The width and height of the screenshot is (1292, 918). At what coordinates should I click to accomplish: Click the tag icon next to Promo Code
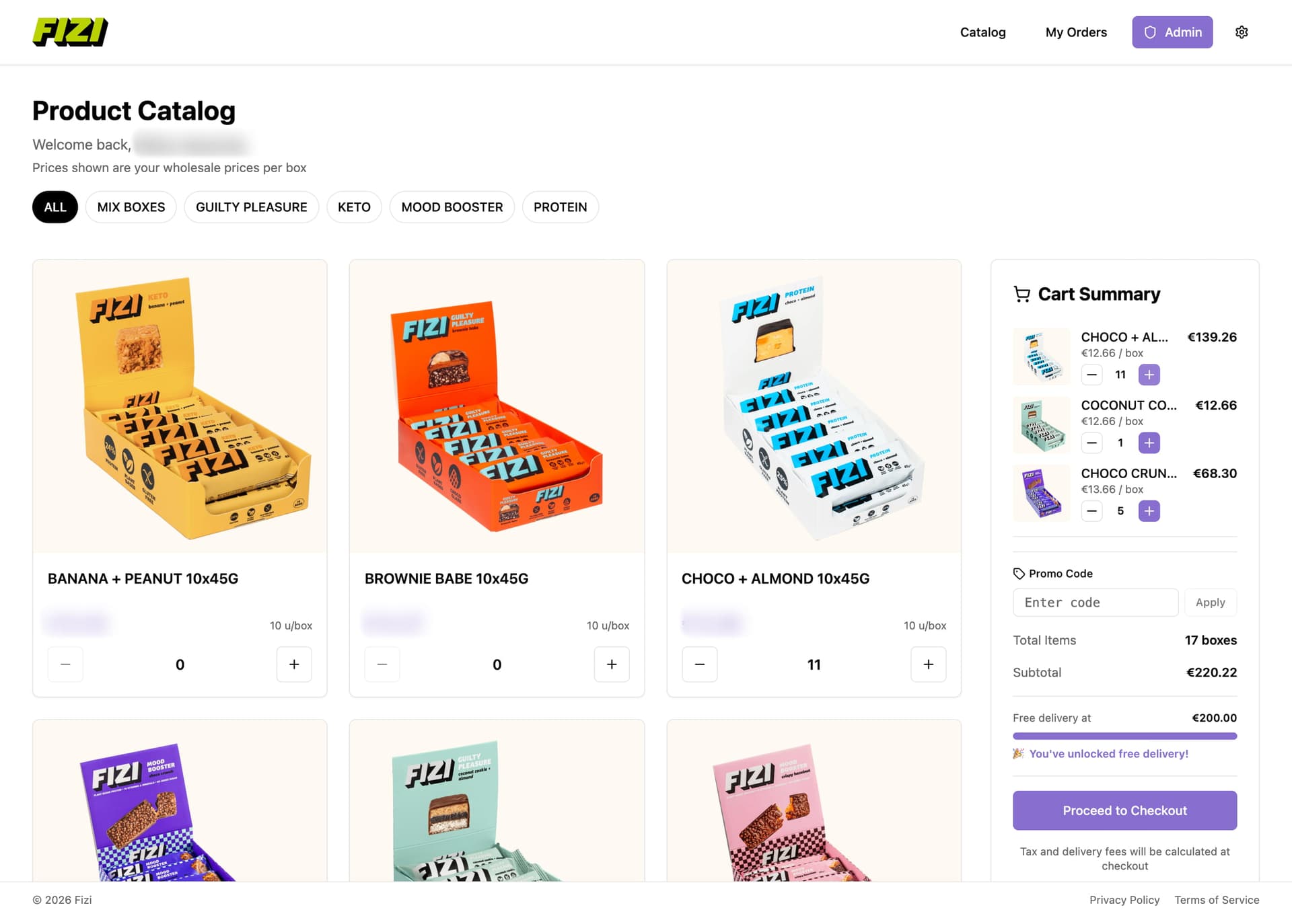pyautogui.click(x=1018, y=574)
